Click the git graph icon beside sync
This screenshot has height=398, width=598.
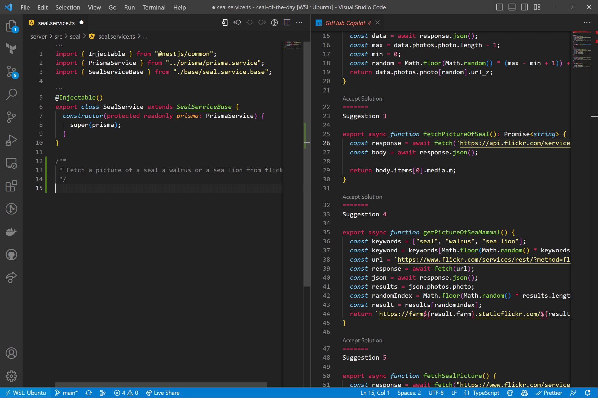pyautogui.click(x=103, y=393)
